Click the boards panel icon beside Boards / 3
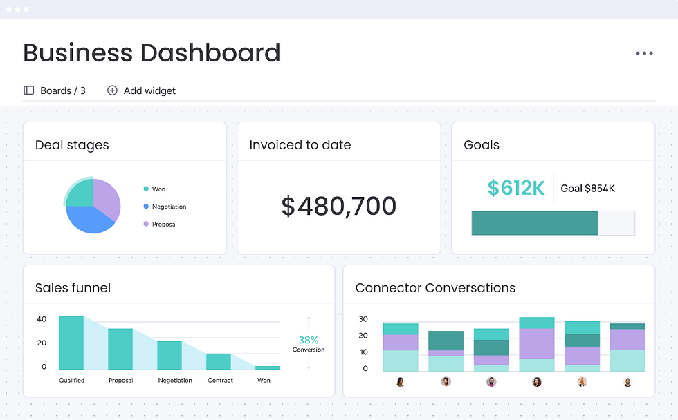The width and height of the screenshot is (678, 420). 28,90
